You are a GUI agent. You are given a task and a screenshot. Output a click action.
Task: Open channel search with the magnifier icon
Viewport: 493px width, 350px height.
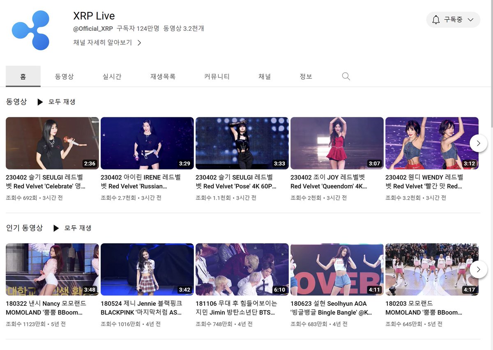[346, 76]
